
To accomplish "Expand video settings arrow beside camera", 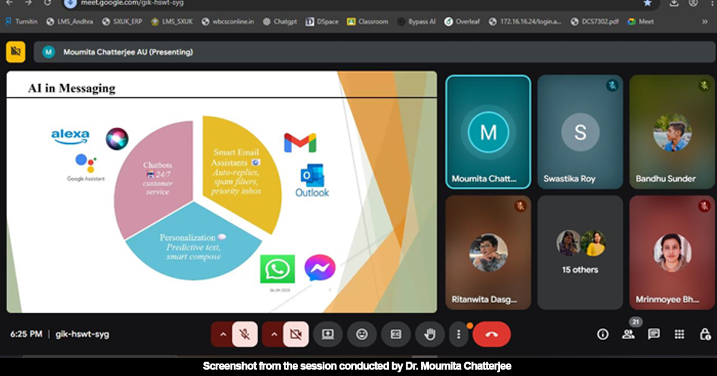I will click(274, 334).
